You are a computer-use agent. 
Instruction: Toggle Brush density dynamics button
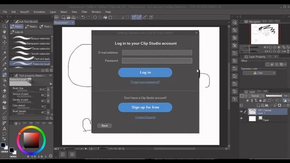pos(48,112)
